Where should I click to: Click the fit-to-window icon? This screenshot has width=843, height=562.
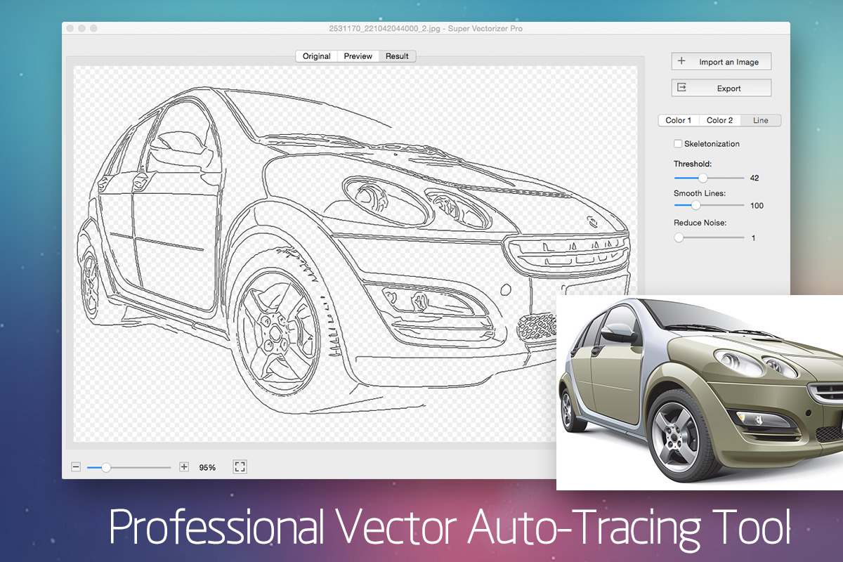[240, 466]
